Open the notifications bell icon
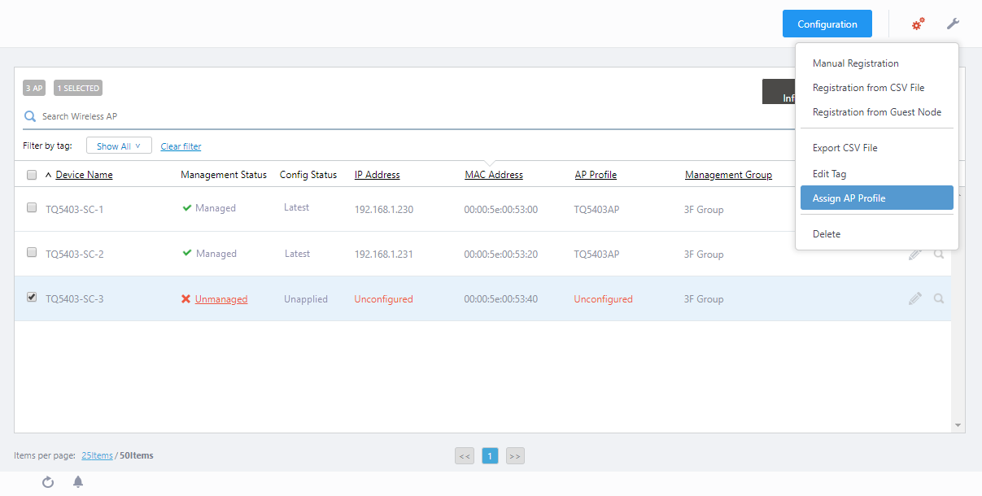982x496 pixels. (x=78, y=482)
